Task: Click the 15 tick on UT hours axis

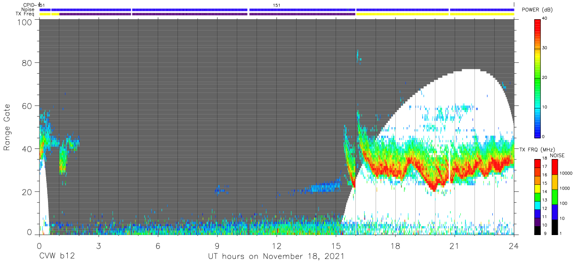Action: tap(336, 246)
